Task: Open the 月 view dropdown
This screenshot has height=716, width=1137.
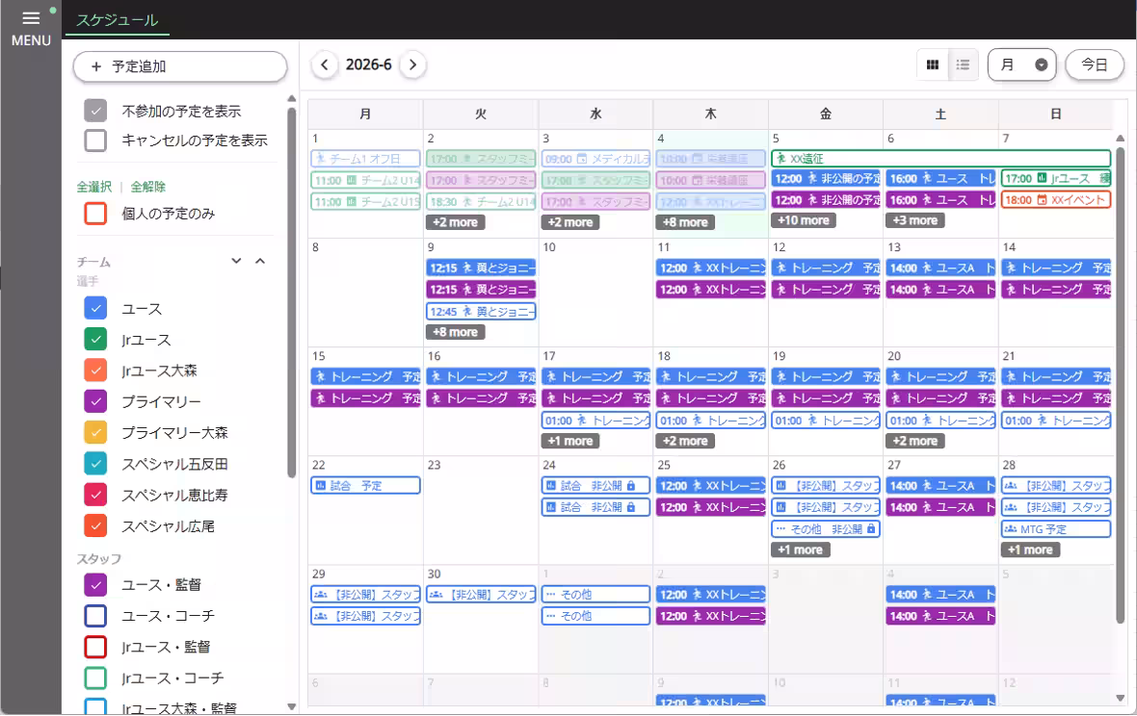Action: [1021, 65]
